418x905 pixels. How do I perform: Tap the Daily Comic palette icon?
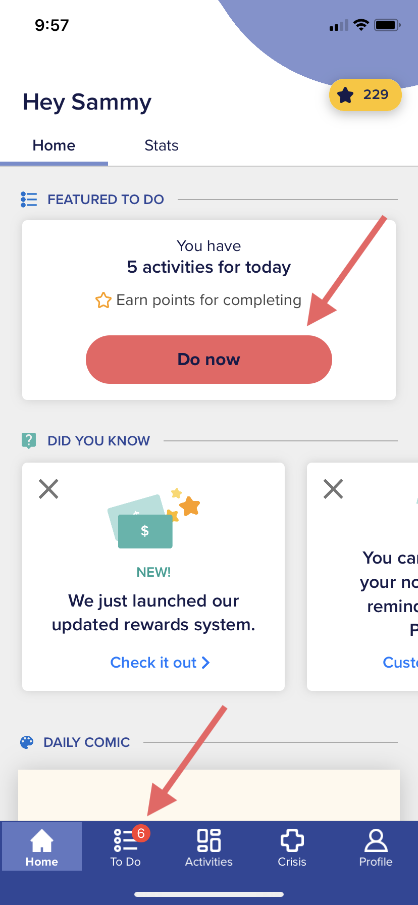(x=27, y=742)
